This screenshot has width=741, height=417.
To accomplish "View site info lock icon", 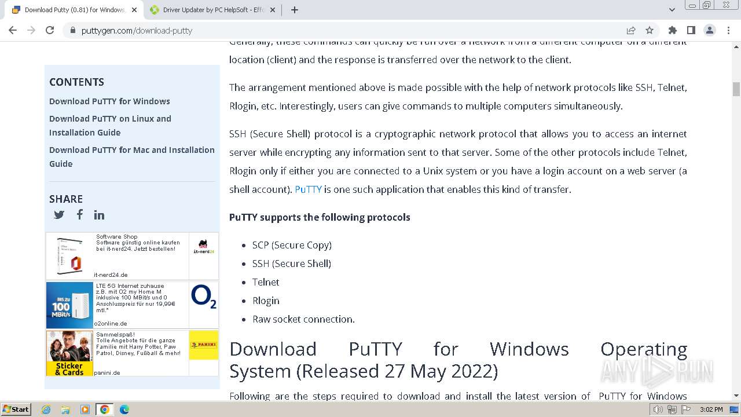I will [x=72, y=30].
